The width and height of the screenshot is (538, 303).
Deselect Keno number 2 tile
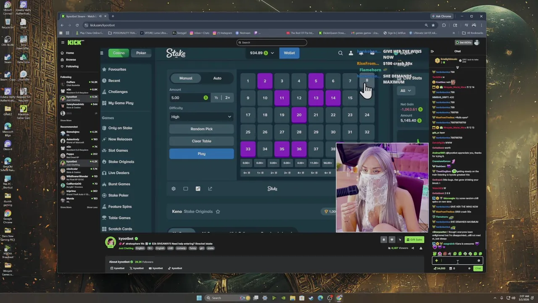[265, 81]
